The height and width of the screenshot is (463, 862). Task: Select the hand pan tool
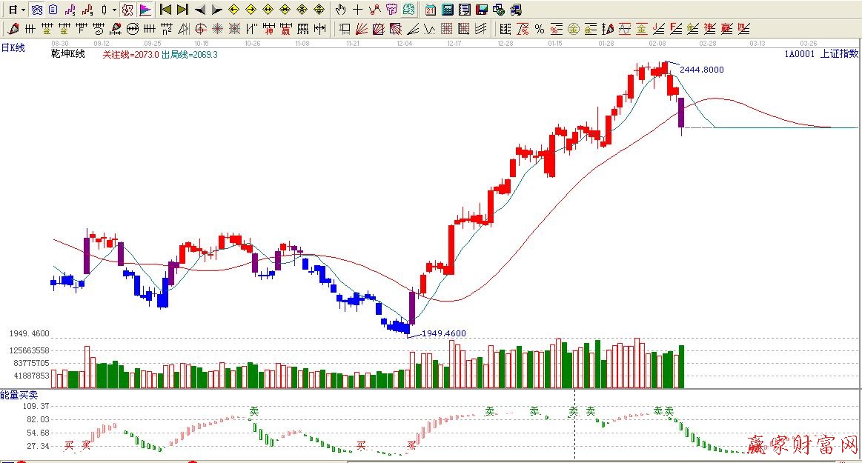click(340, 10)
